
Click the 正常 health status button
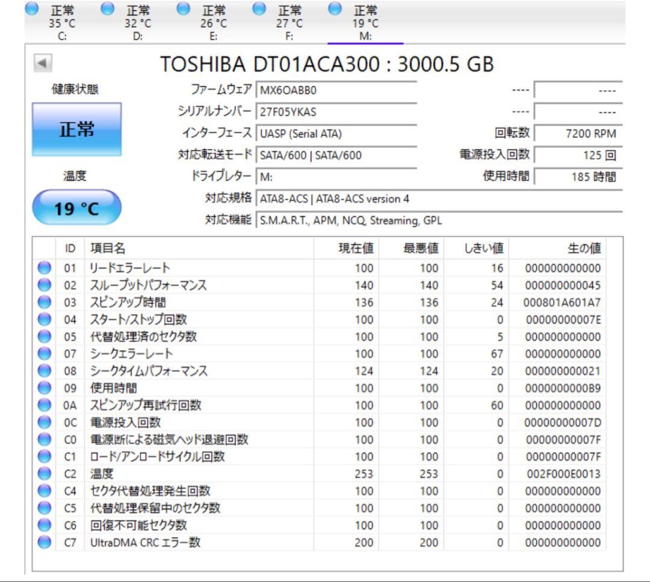click(78, 130)
